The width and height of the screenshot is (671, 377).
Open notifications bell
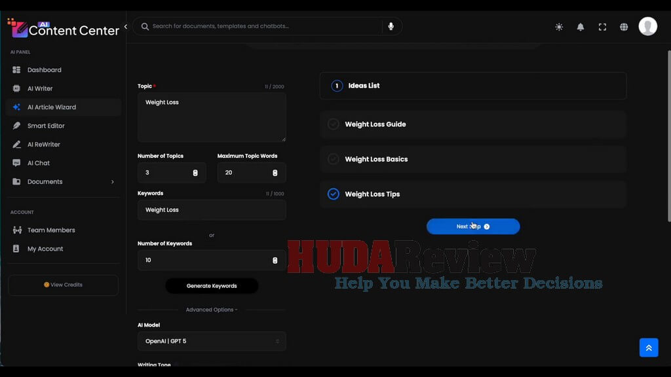(581, 27)
